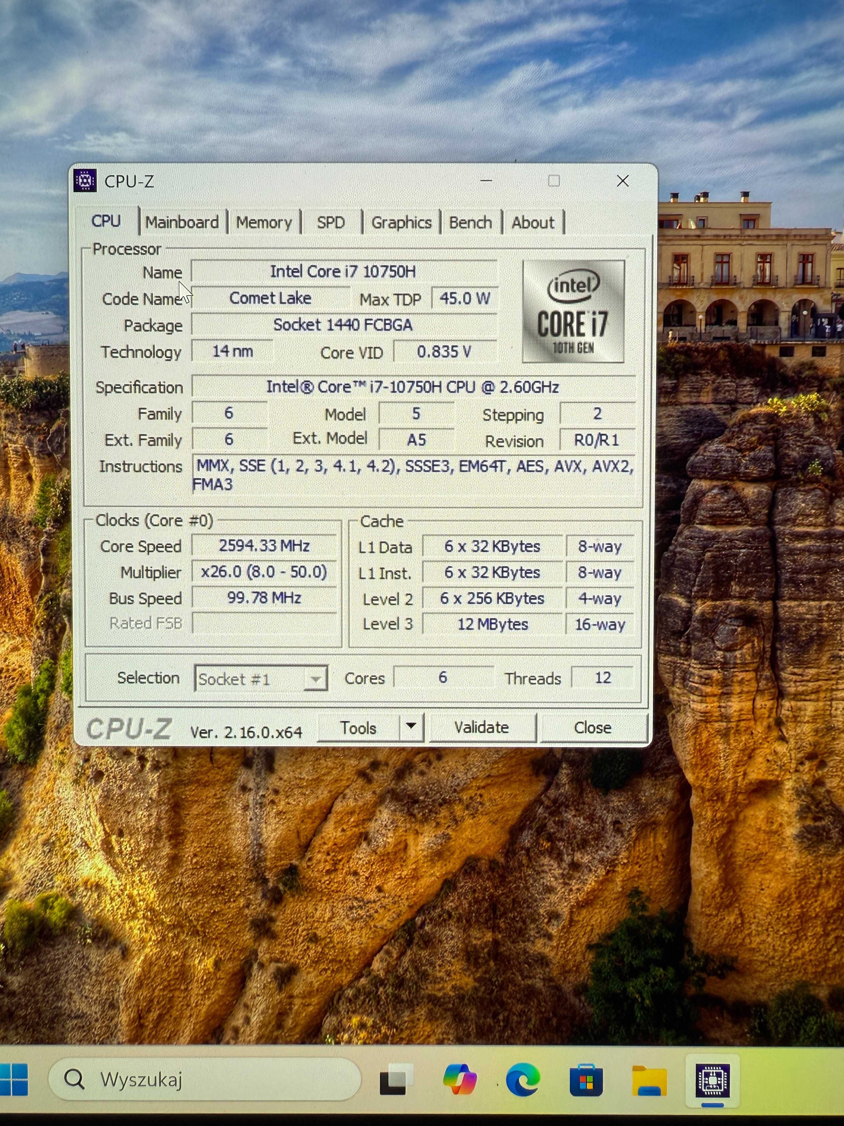Viewport: 844px width, 1126px height.
Task: Click the Code Name value Comet Lake
Action: 271,298
